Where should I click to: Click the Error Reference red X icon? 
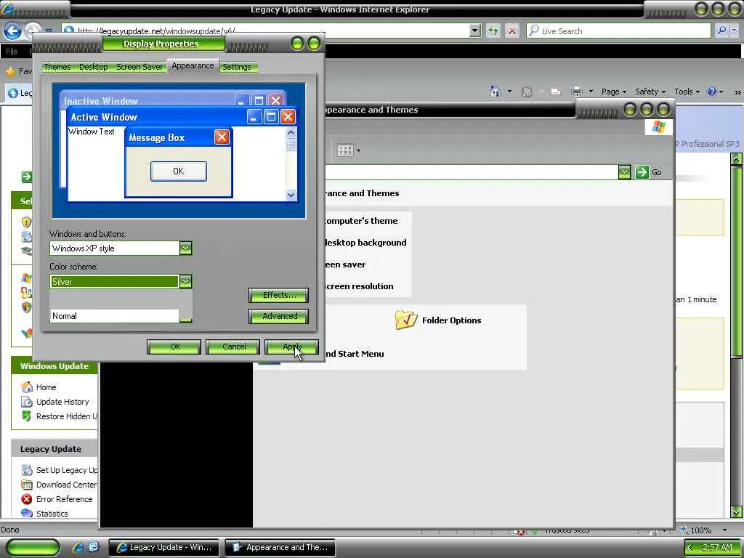pos(27,499)
